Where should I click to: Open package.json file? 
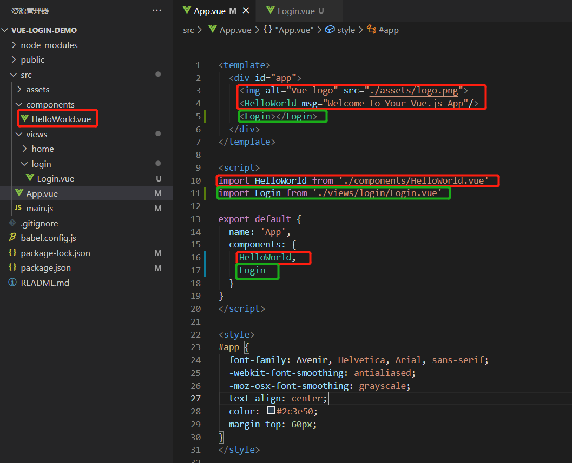tap(45, 268)
